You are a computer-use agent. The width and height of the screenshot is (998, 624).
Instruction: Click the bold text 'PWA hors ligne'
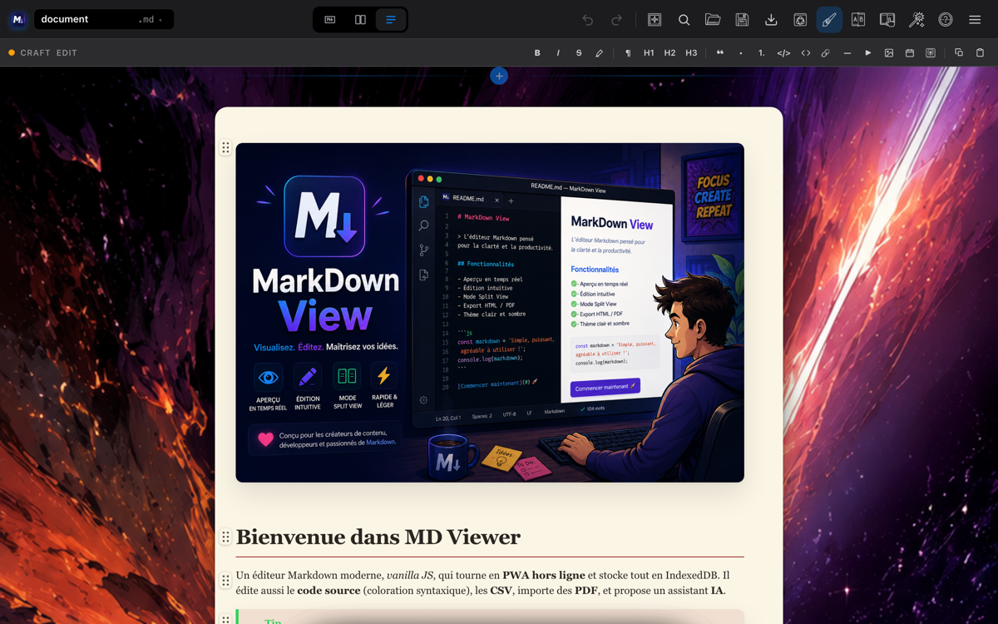coord(543,575)
